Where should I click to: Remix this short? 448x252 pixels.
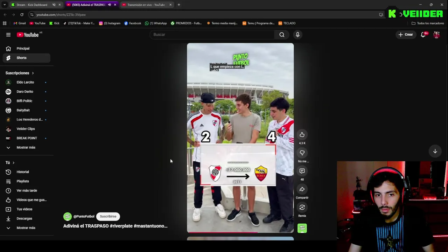302,208
